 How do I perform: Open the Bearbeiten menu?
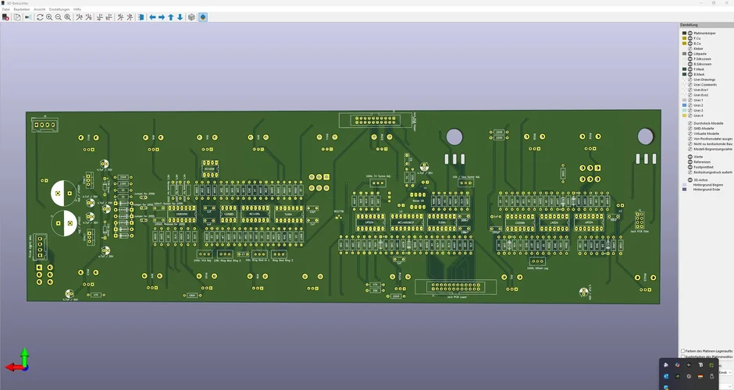[22, 9]
